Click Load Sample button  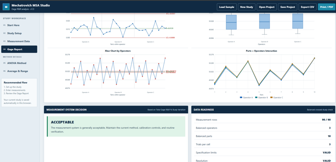click(x=227, y=7)
